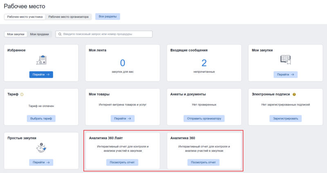This screenshot has height=173, width=327.
Task: Click the procedure search input field
Action: pos(106,34)
